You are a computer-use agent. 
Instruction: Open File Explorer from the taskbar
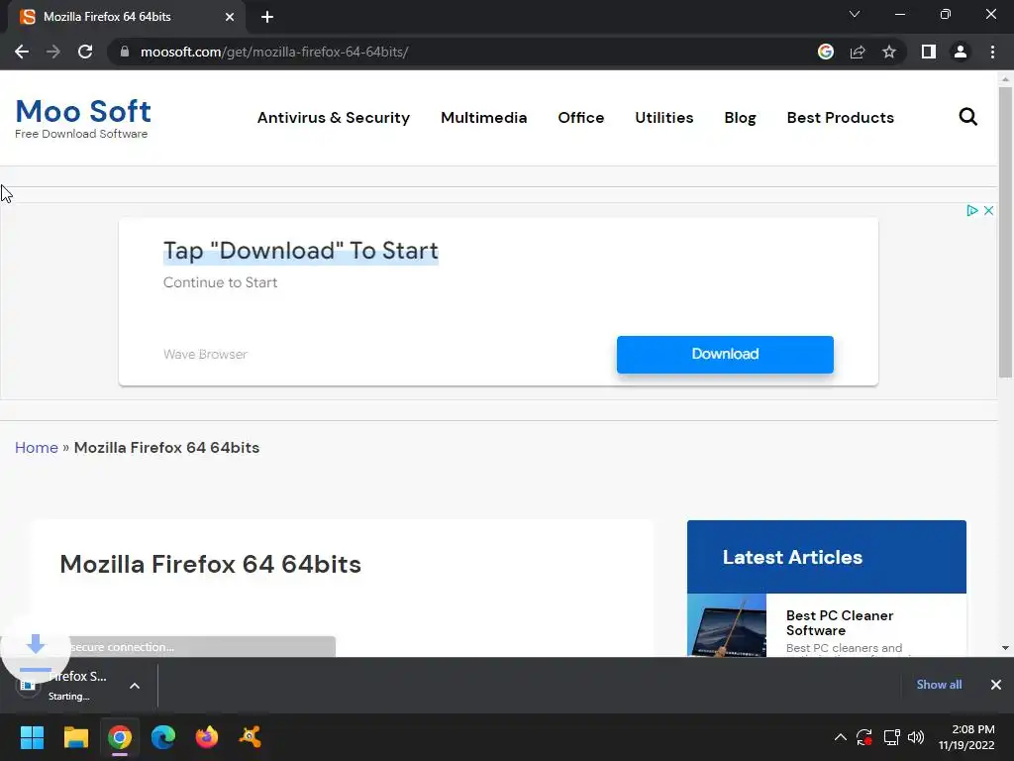tap(75, 737)
